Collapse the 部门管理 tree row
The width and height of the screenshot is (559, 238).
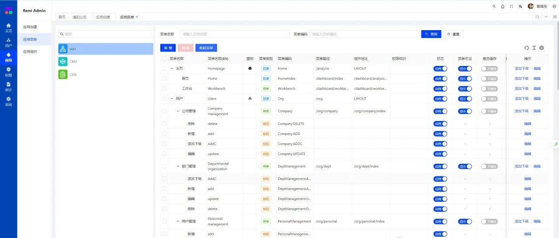[178, 166]
